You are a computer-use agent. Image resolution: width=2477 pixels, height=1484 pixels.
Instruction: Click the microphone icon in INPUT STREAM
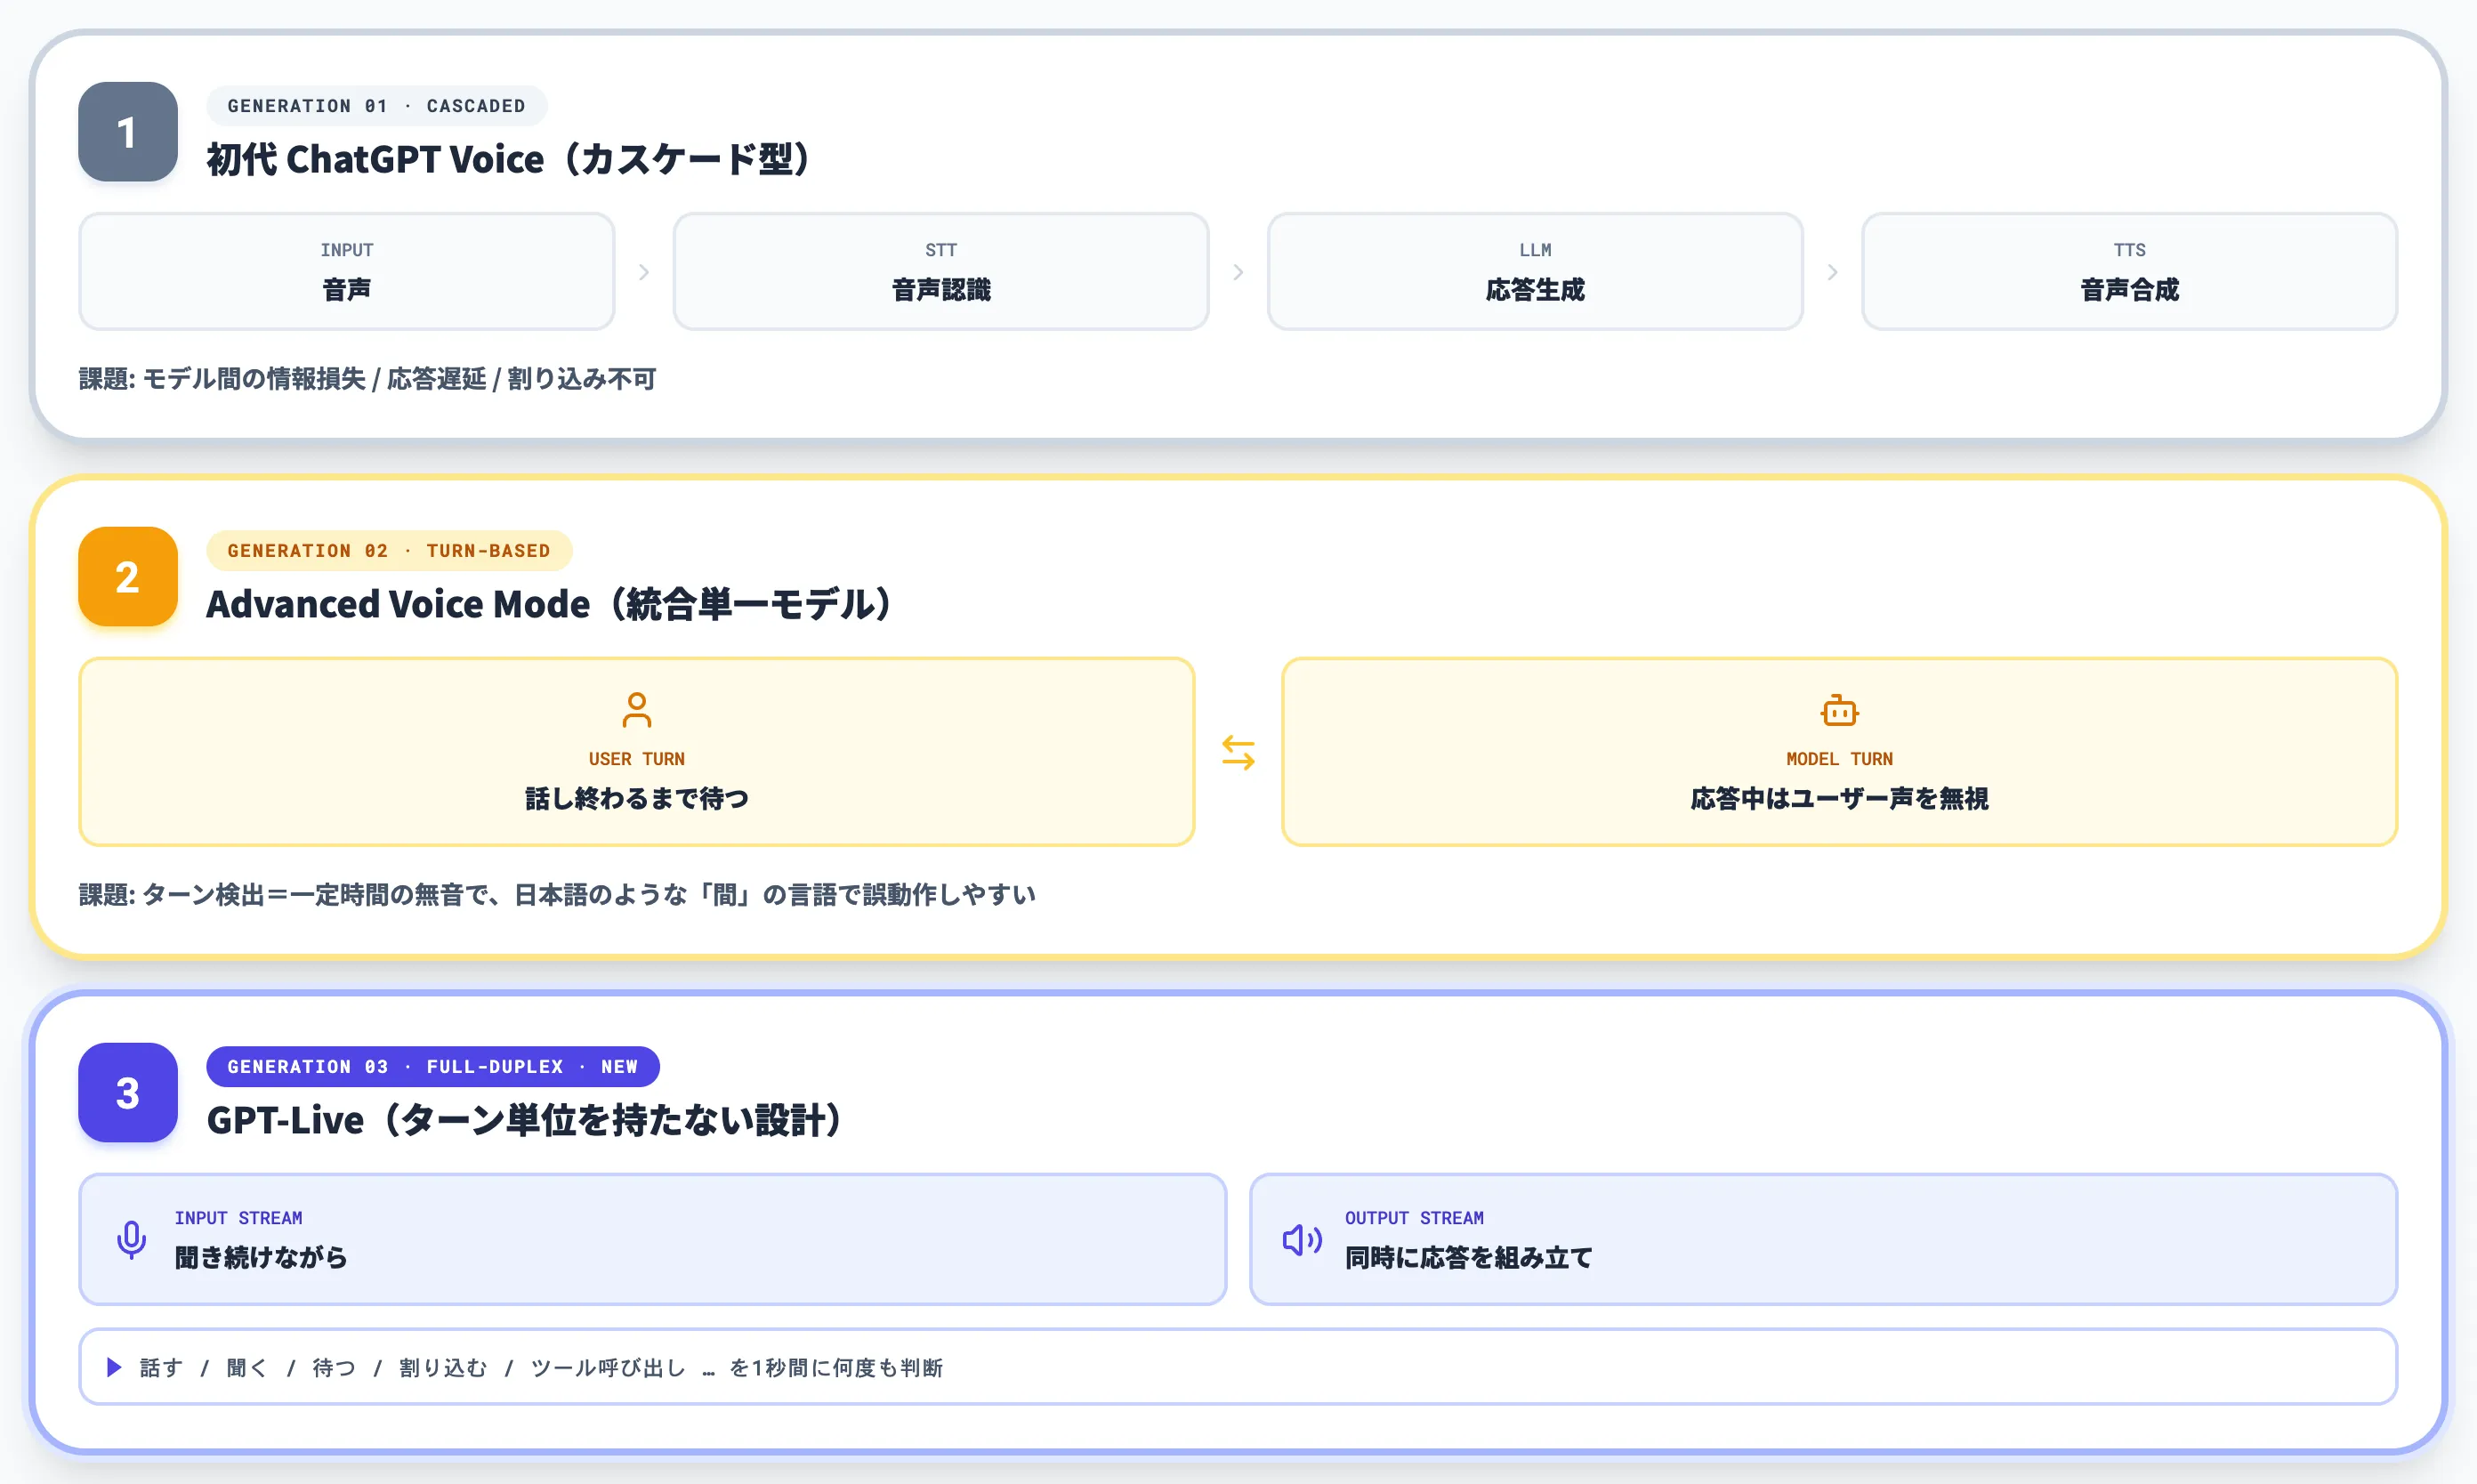(x=131, y=1240)
